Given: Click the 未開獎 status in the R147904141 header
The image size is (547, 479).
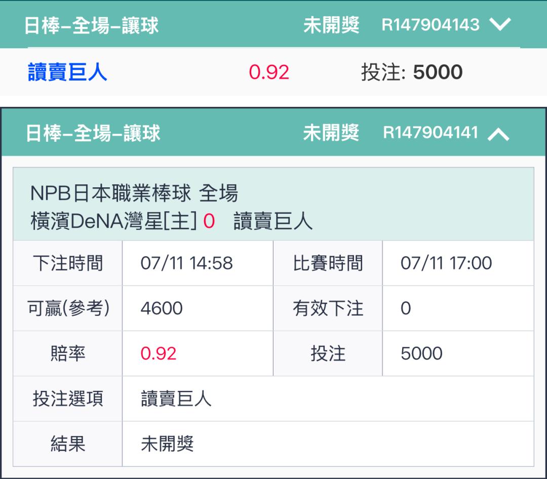Looking at the screenshot, I should coord(331,133).
